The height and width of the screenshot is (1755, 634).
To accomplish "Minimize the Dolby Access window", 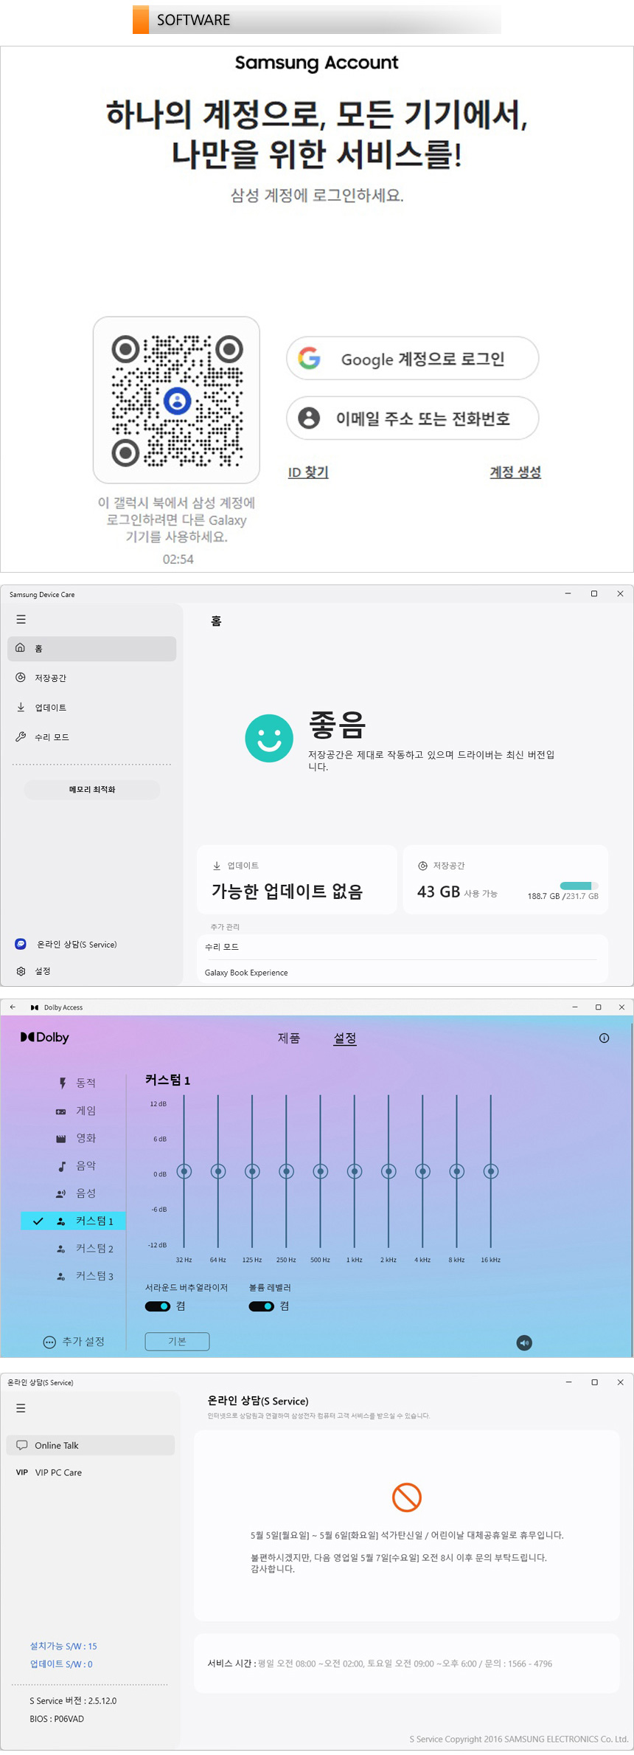I will [x=575, y=1007].
